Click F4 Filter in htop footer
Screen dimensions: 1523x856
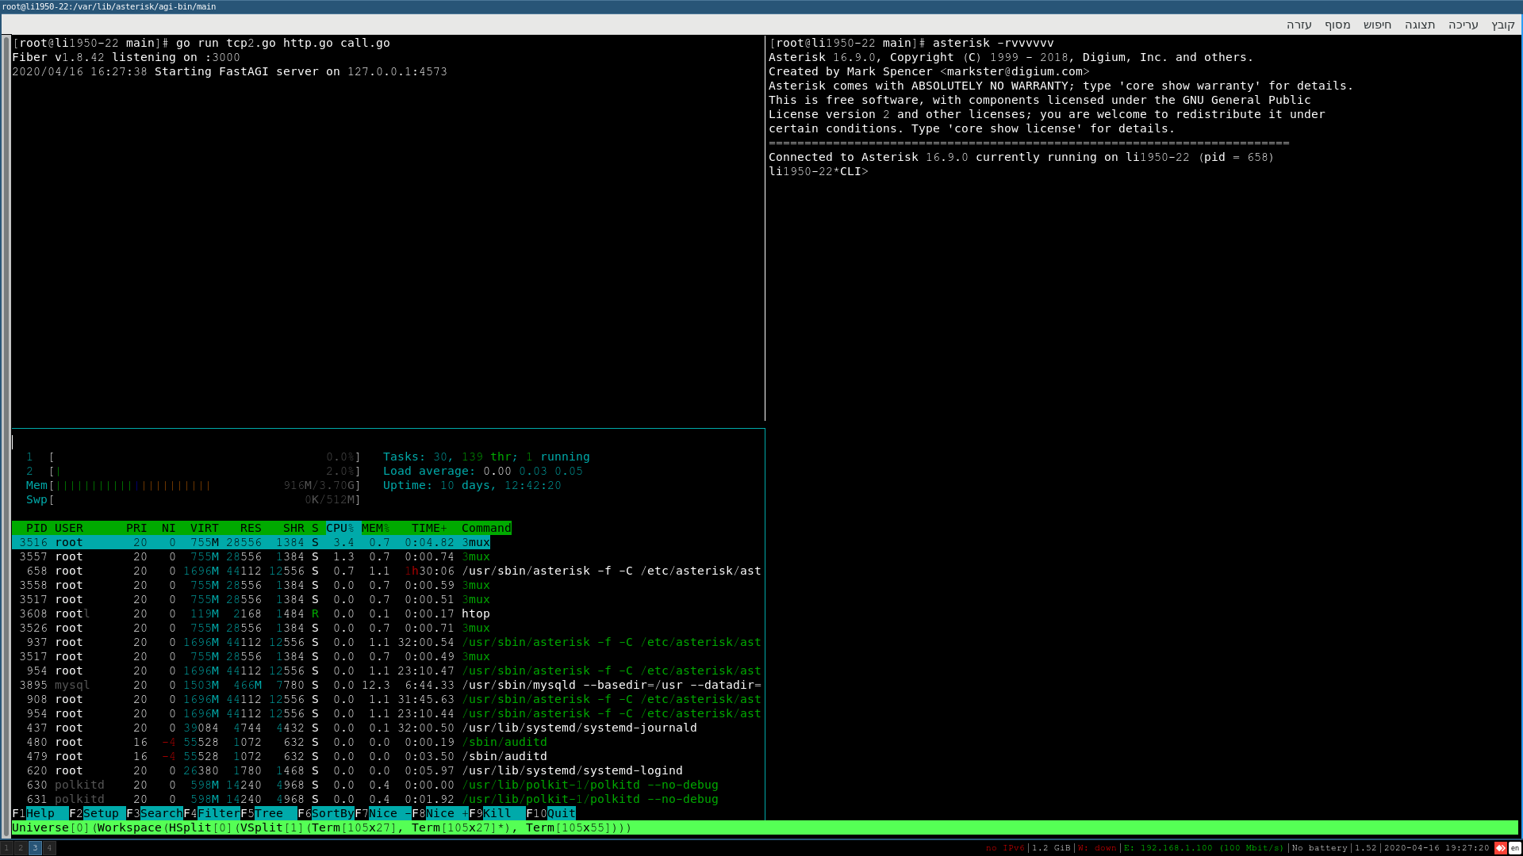tap(212, 813)
